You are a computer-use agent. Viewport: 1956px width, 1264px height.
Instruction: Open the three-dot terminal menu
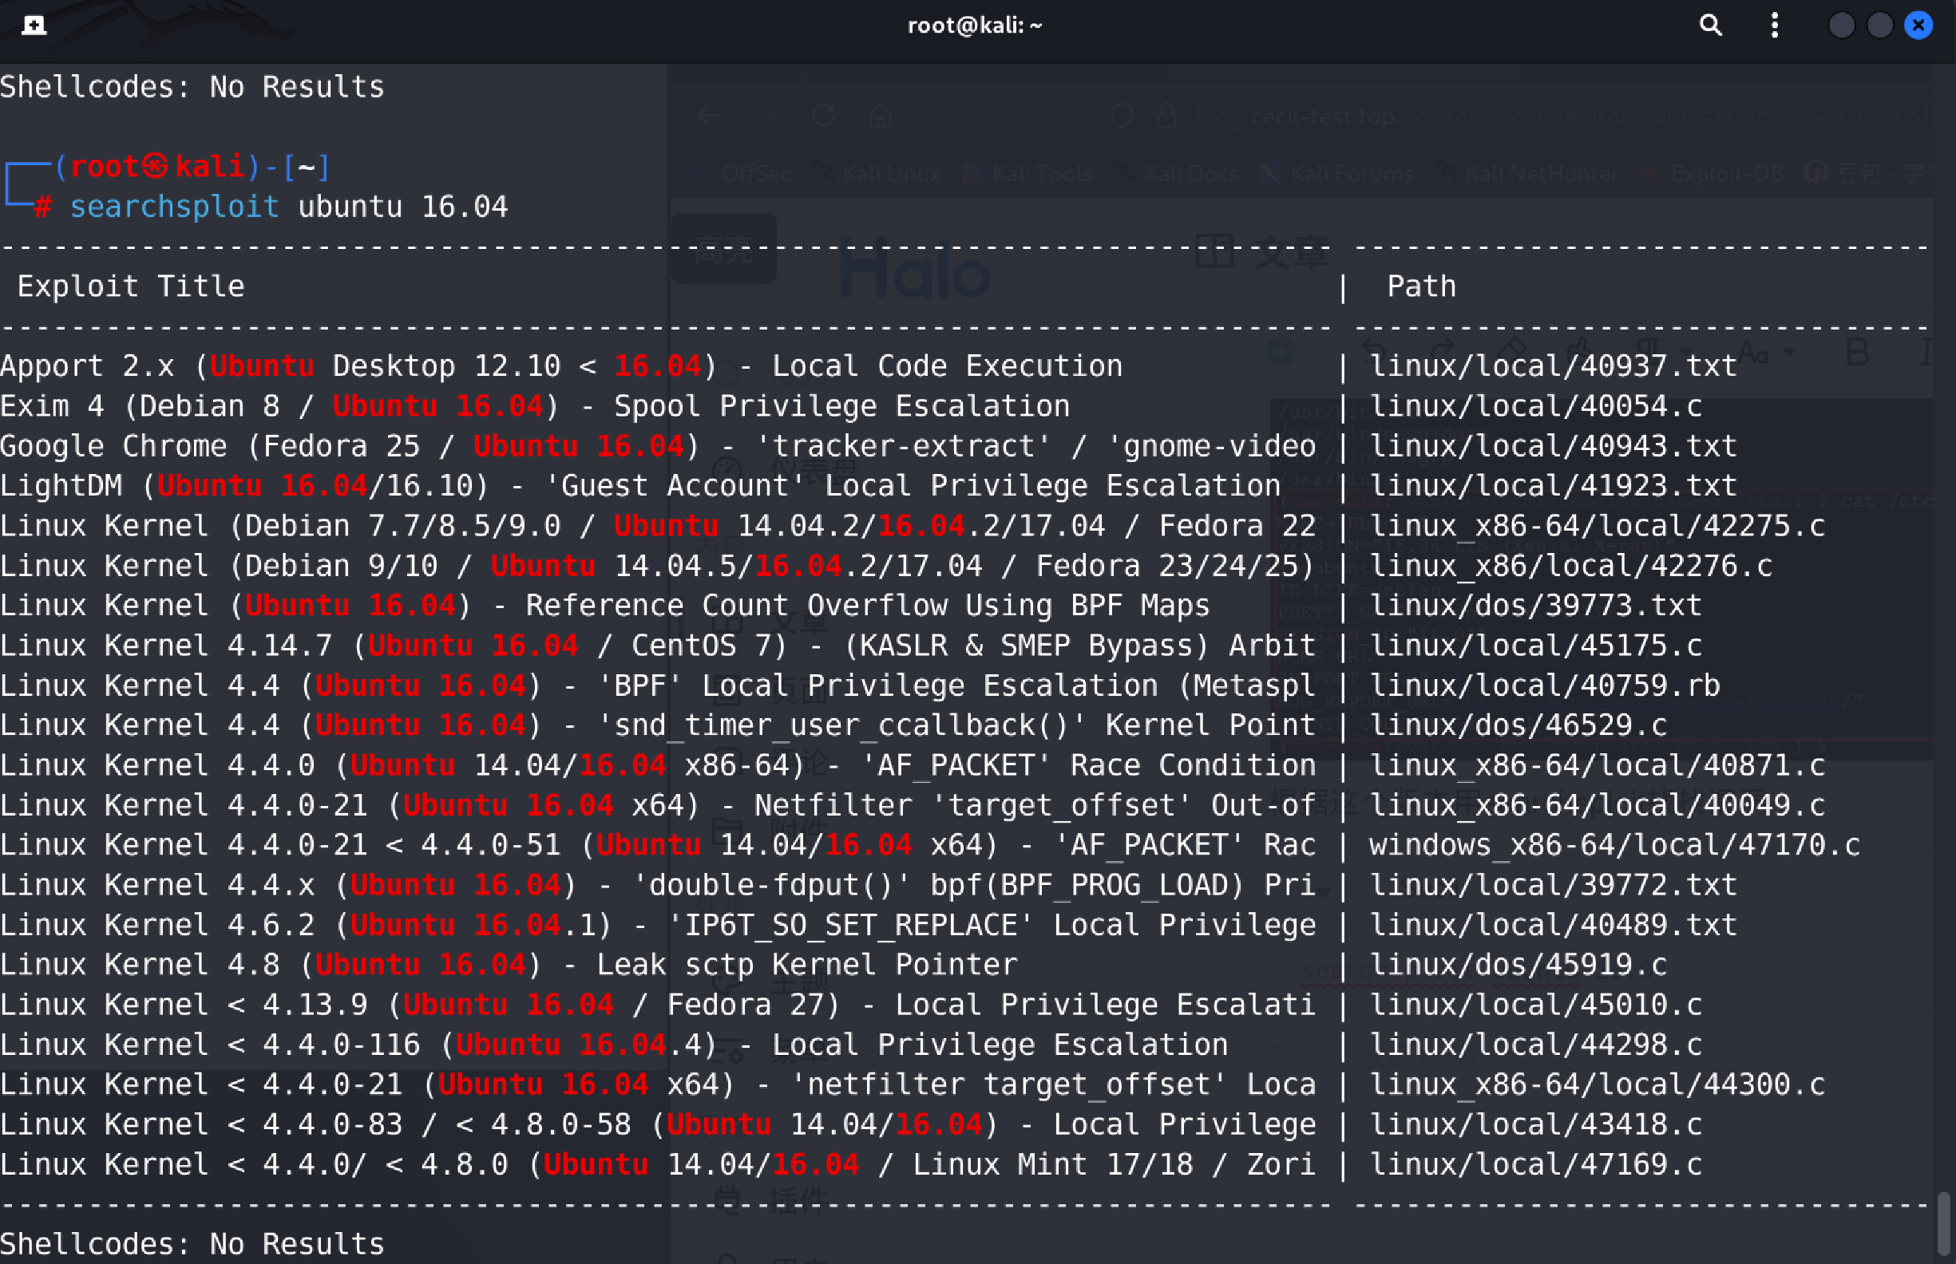coord(1775,26)
